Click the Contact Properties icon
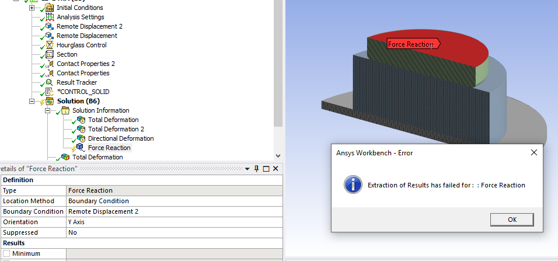558x261 pixels. click(x=49, y=73)
